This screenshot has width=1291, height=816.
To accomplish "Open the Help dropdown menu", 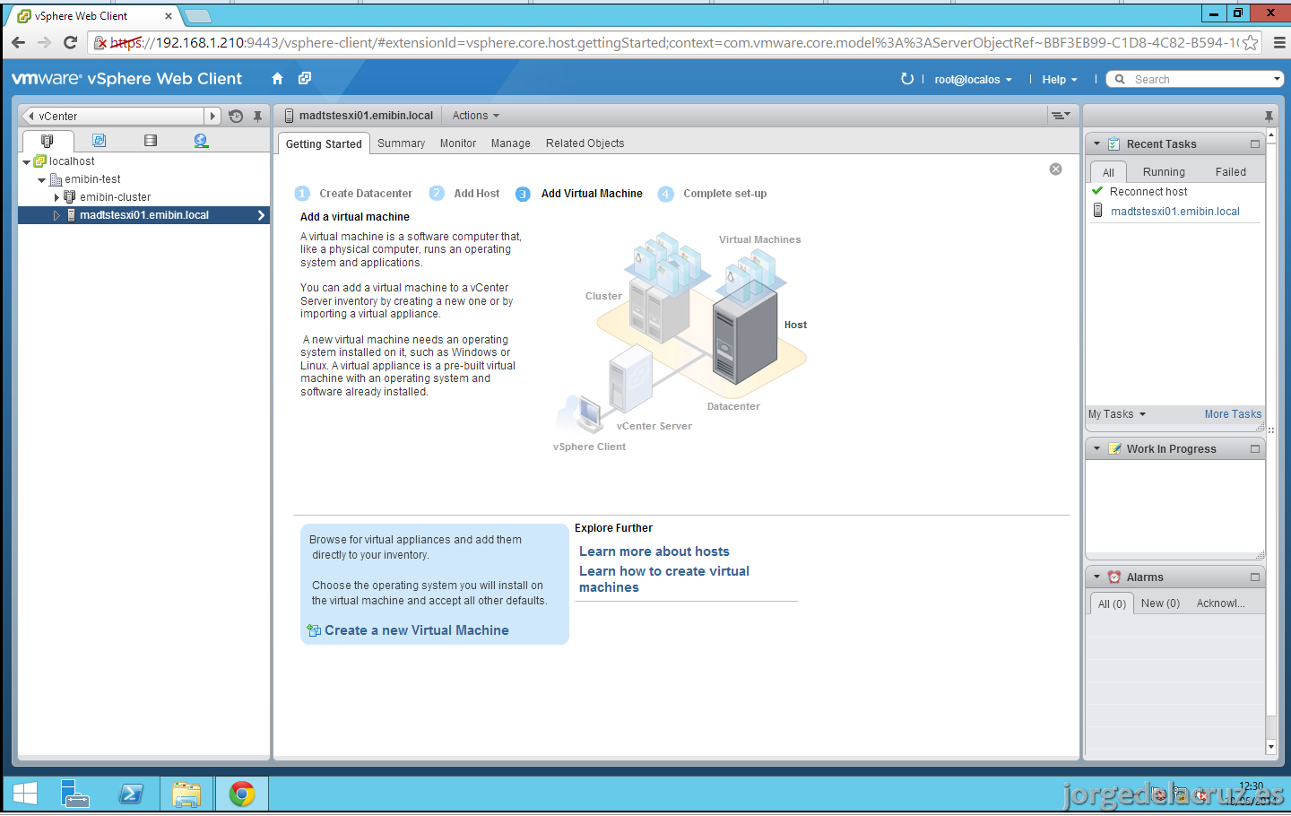I will point(1060,80).
